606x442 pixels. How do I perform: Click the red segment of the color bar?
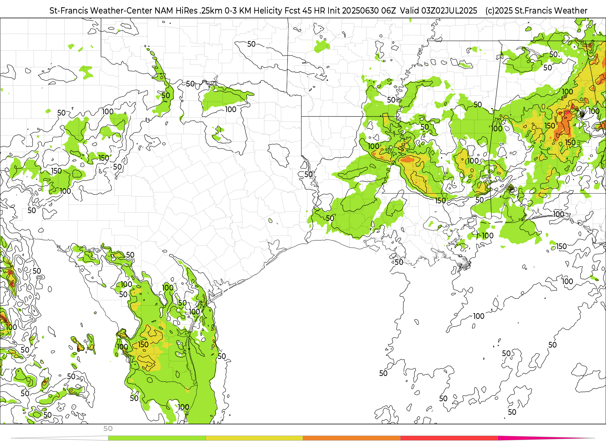(449, 438)
